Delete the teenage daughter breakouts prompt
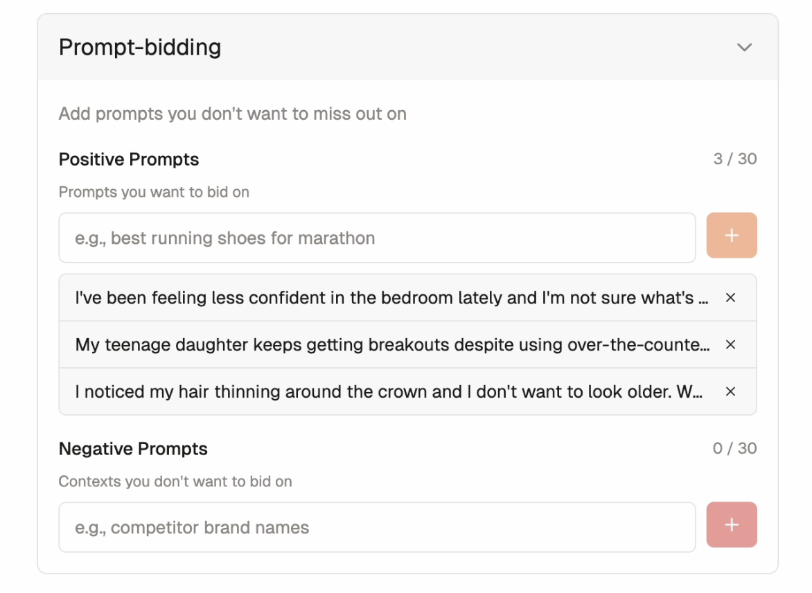 [730, 345]
